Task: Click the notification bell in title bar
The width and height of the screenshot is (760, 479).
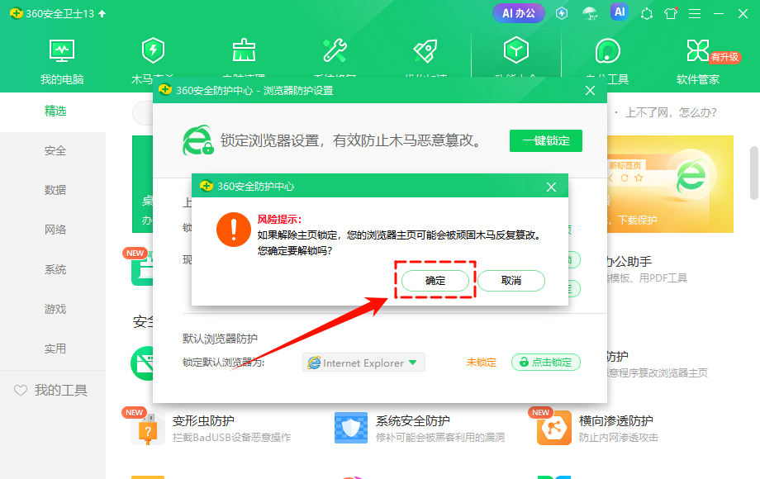Action: 647,13
